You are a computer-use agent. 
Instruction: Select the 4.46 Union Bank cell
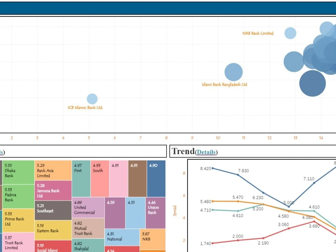click(x=156, y=213)
